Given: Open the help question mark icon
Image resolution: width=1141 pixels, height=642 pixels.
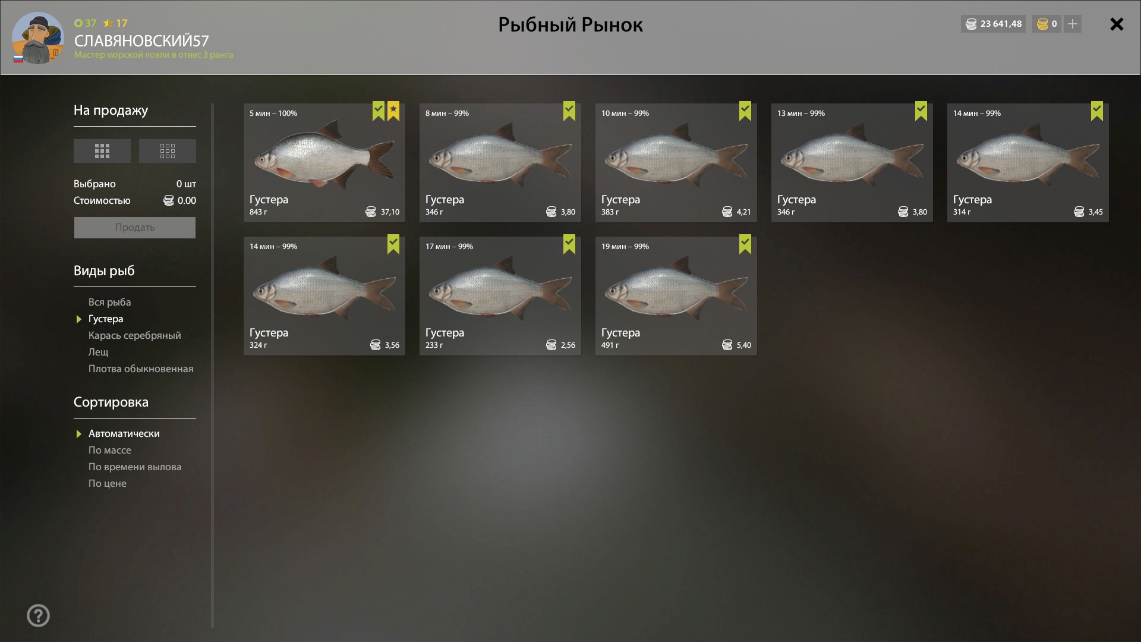Looking at the screenshot, I should [x=39, y=616].
